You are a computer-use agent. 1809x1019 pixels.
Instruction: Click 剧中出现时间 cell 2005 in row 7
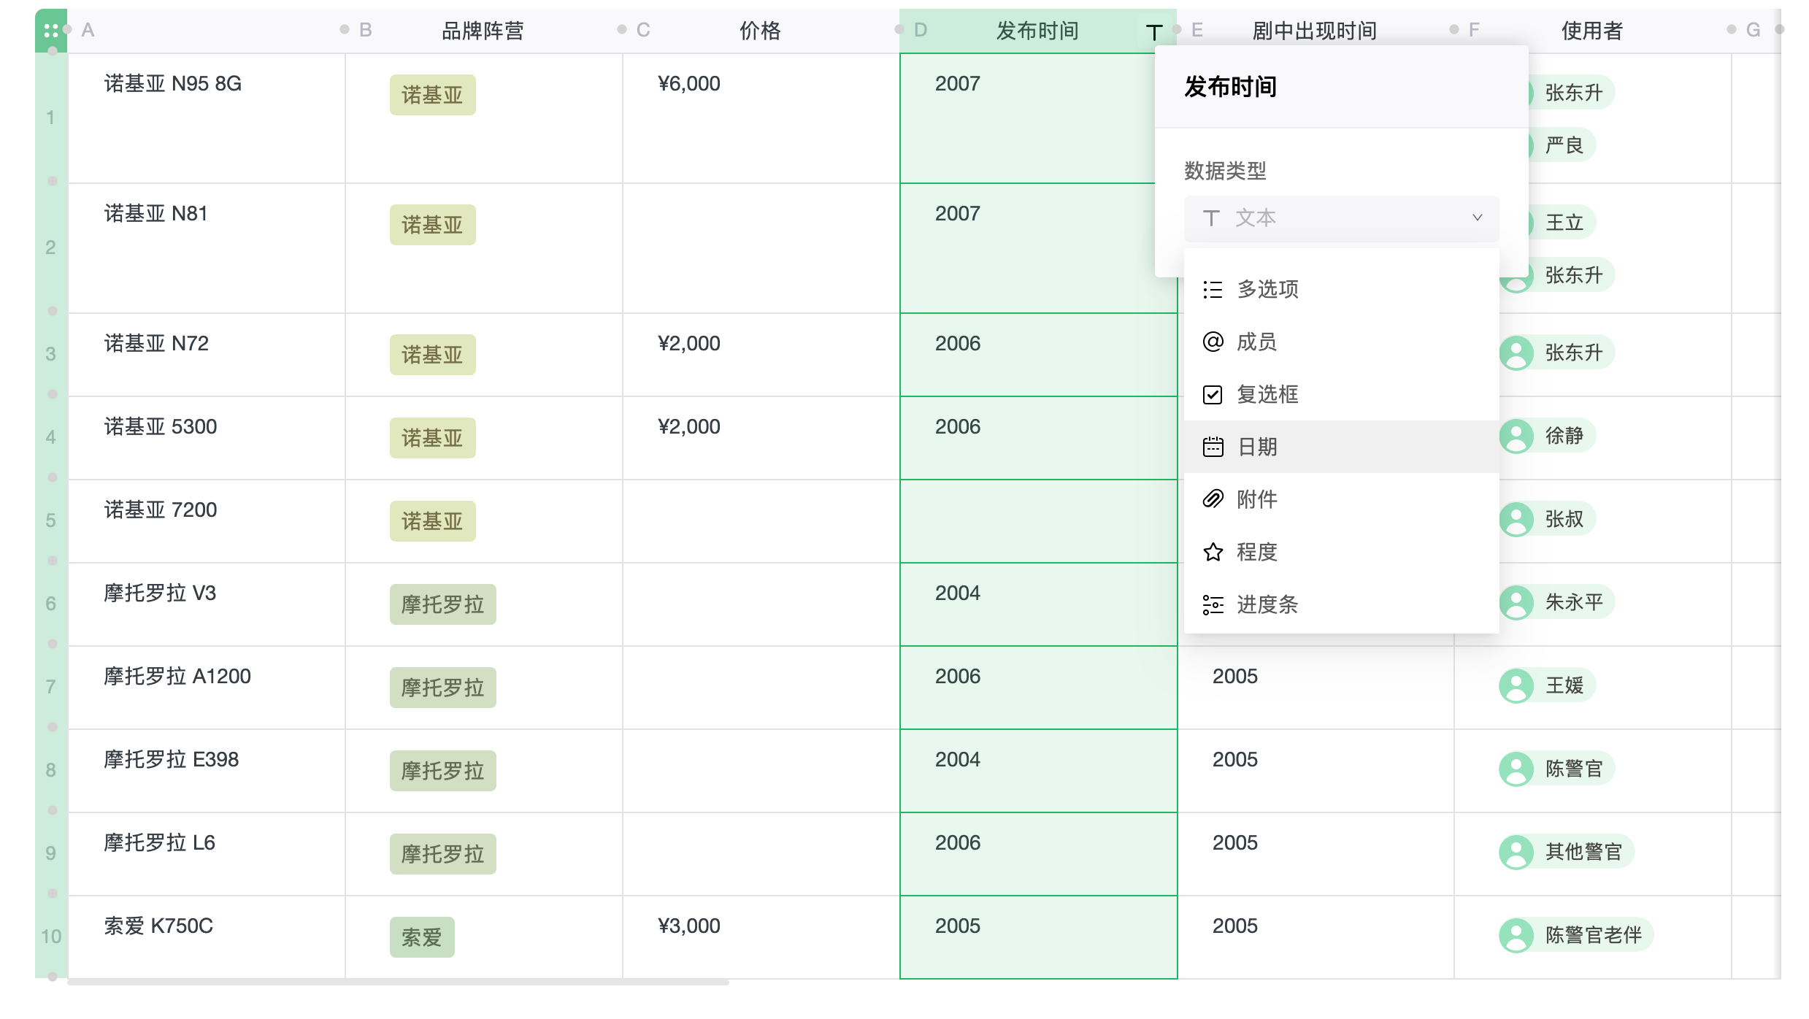(1316, 688)
